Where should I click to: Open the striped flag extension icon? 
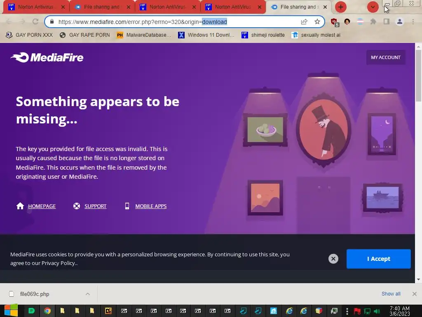360,21
